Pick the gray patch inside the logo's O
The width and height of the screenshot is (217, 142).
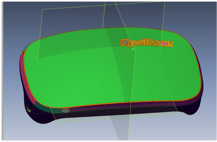pyautogui.click(x=125, y=42)
